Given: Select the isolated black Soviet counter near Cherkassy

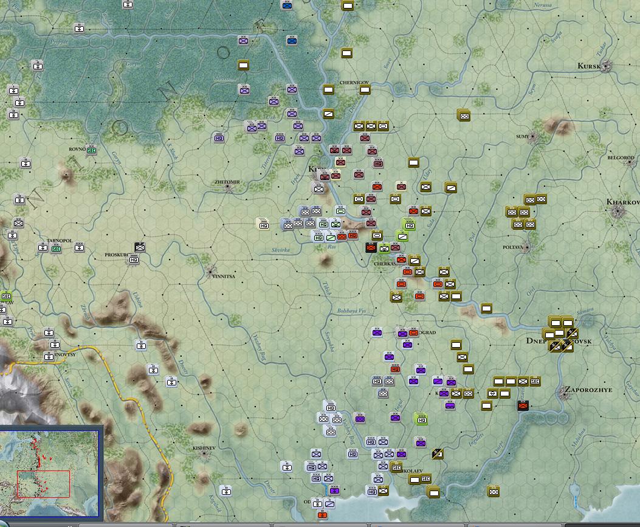Looking at the screenshot, I should point(371,247).
